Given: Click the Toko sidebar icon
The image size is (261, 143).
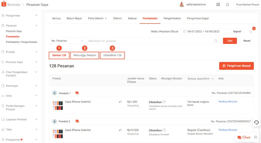Looking at the screenshot, I should pos(3,129).
